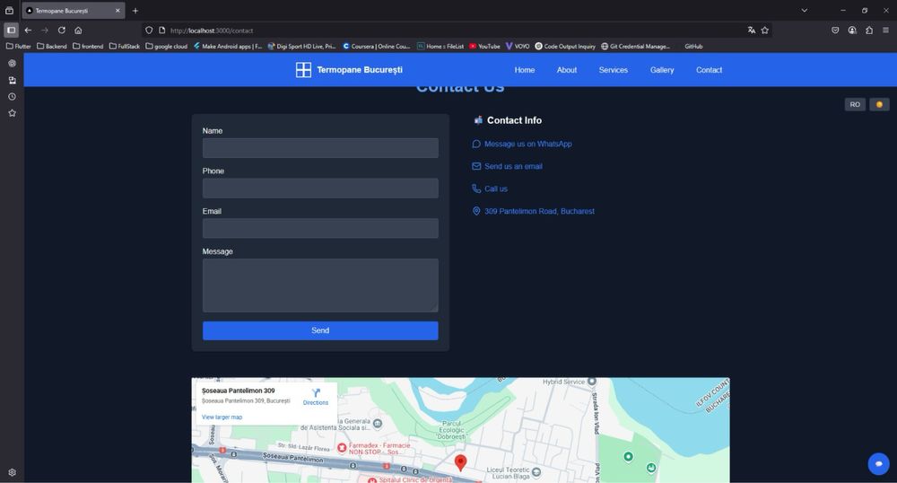
Task: Open the AI chatbot sidebar icon
Action: (12, 64)
